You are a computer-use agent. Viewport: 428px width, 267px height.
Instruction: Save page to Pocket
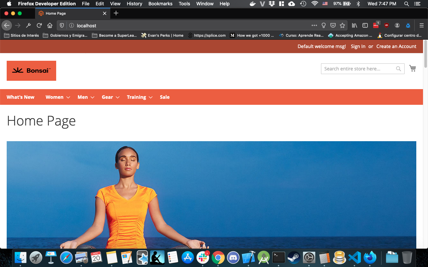(x=333, y=25)
